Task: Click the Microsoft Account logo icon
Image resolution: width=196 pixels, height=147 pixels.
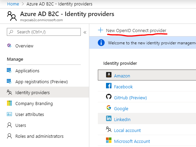Action: [x=109, y=140]
